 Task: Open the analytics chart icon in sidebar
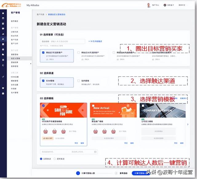coord(3,34)
